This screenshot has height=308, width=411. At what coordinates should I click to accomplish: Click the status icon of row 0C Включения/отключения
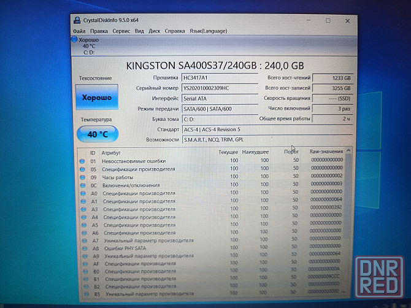click(83, 185)
